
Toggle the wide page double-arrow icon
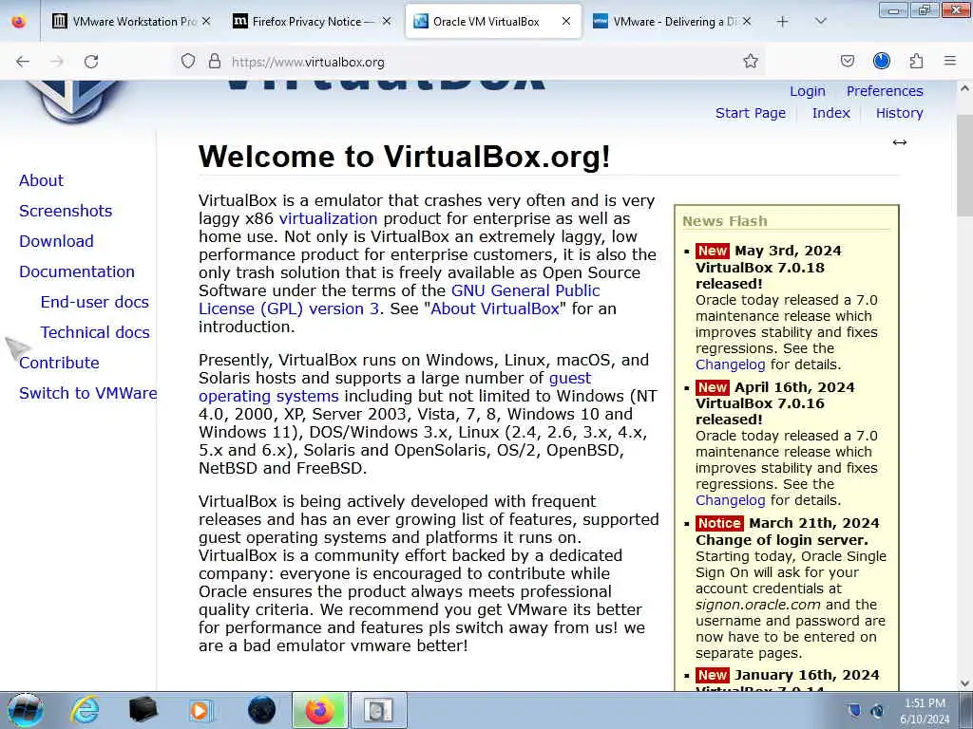point(899,142)
